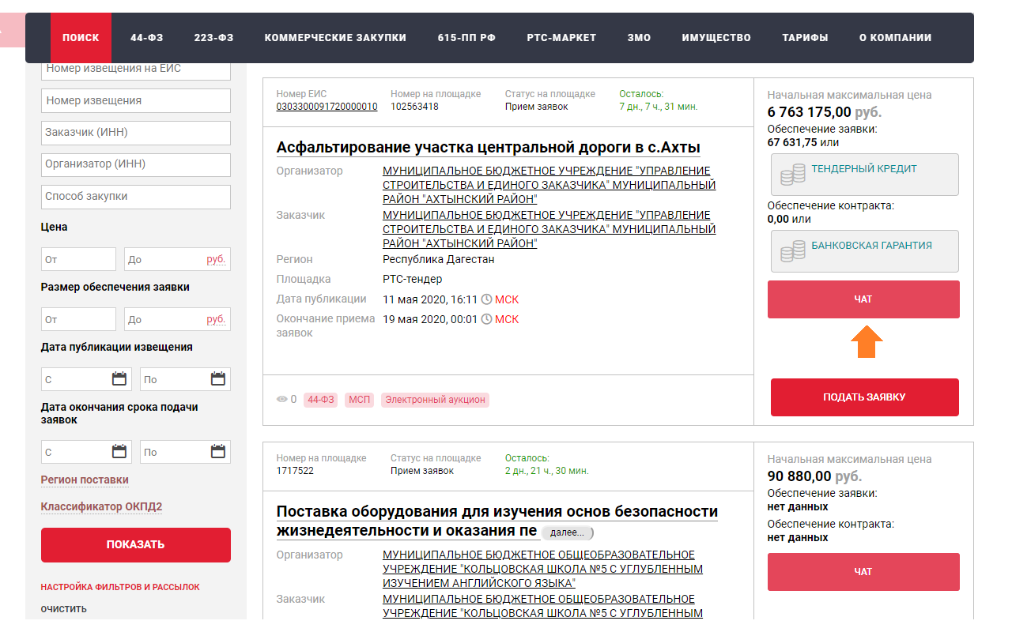1012x632 pixels.
Task: Click the Электронный аукцион tag
Action: click(435, 400)
